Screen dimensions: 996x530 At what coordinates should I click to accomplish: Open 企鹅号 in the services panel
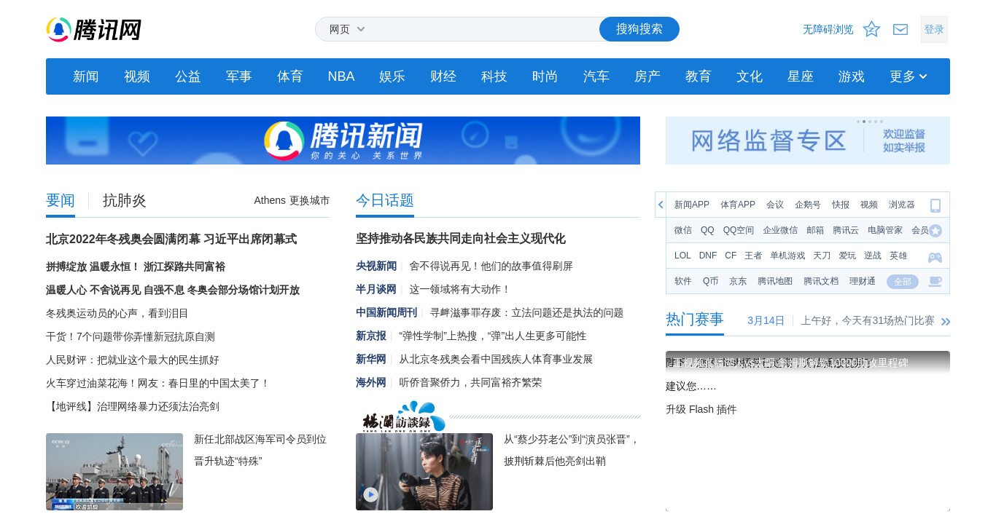click(x=808, y=205)
